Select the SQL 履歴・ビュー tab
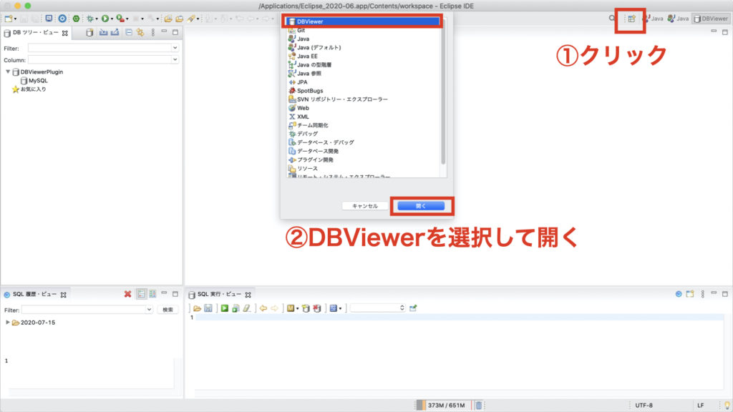 [x=36, y=294]
